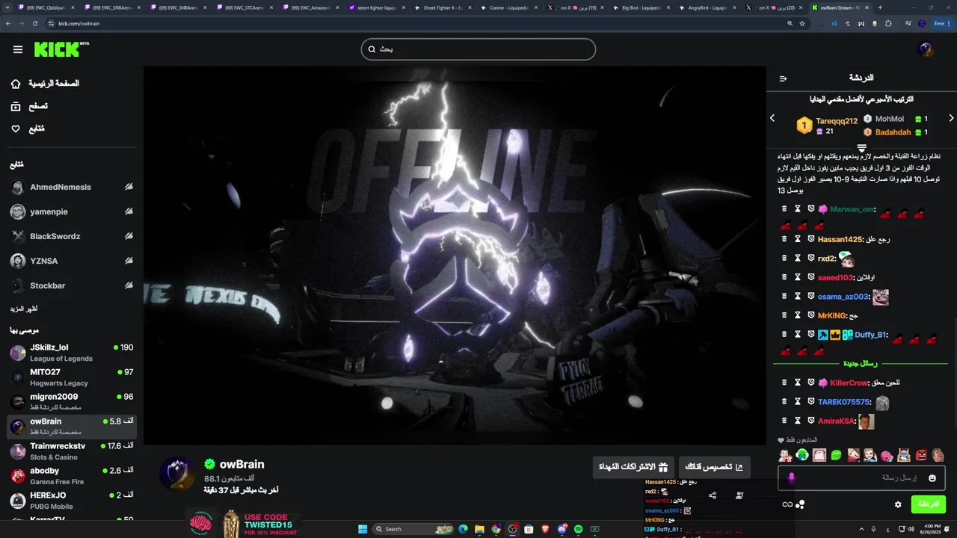
Task: Open YZNSA followed channel
Action: [x=72, y=262]
